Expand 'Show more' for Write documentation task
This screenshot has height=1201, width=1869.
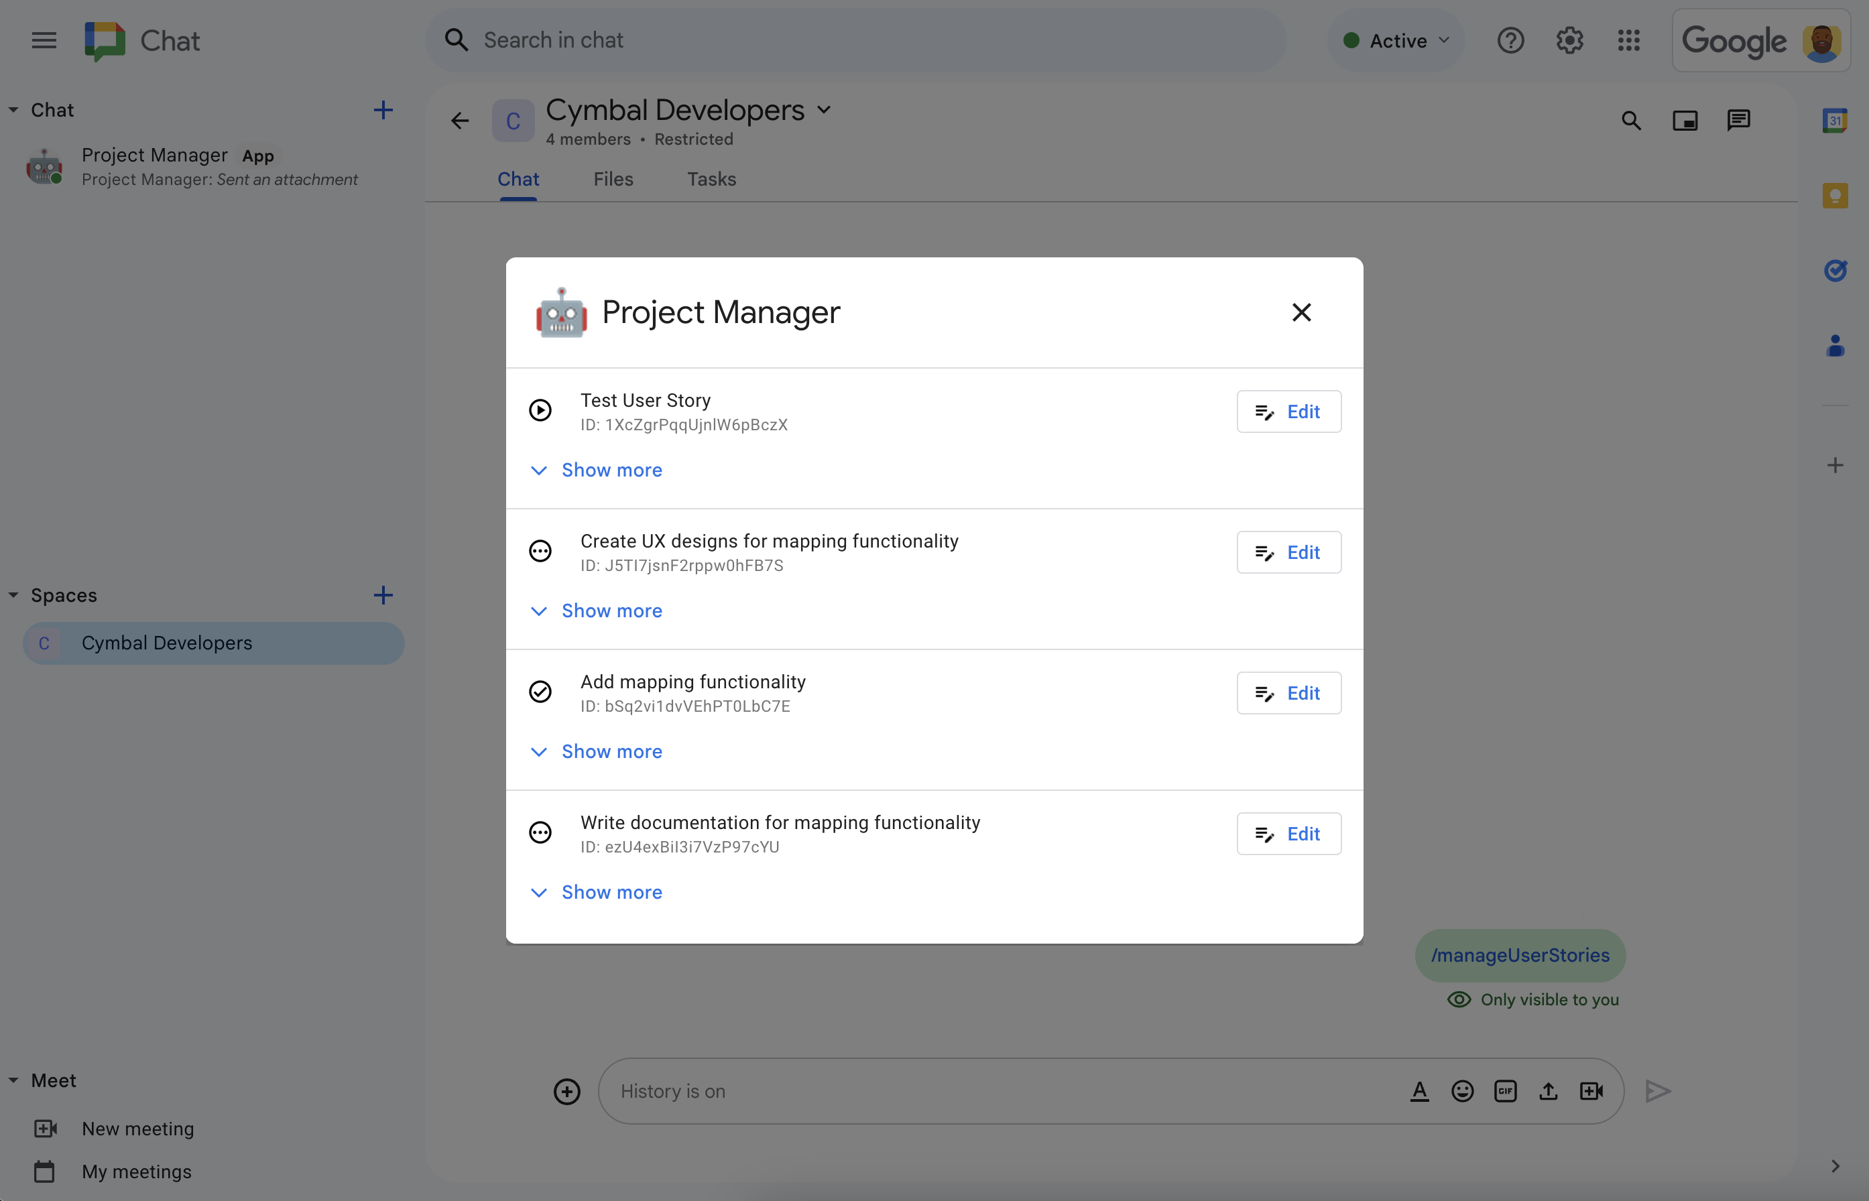coord(611,892)
